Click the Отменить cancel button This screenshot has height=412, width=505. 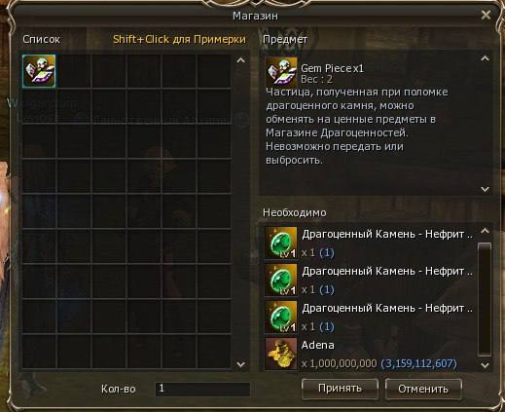point(423,389)
